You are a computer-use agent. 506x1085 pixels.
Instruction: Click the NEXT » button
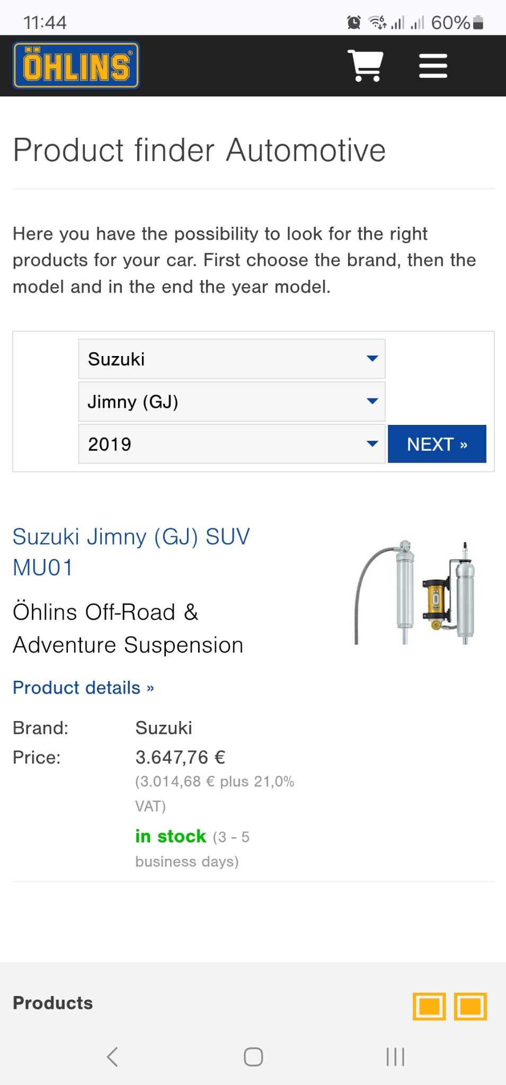click(437, 444)
